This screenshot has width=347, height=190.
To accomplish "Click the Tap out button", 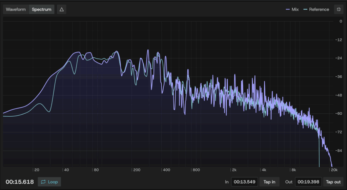I will click(333, 182).
